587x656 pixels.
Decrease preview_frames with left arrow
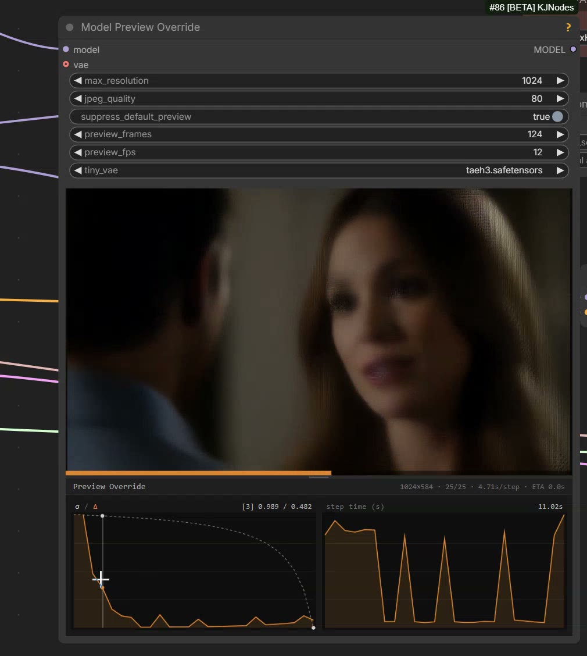pos(78,134)
